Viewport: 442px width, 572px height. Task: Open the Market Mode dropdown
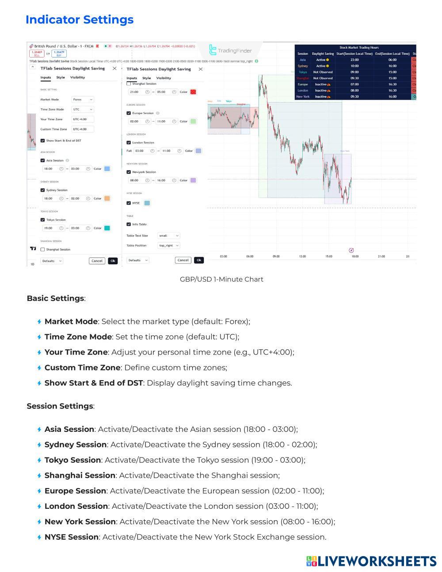pos(83,99)
